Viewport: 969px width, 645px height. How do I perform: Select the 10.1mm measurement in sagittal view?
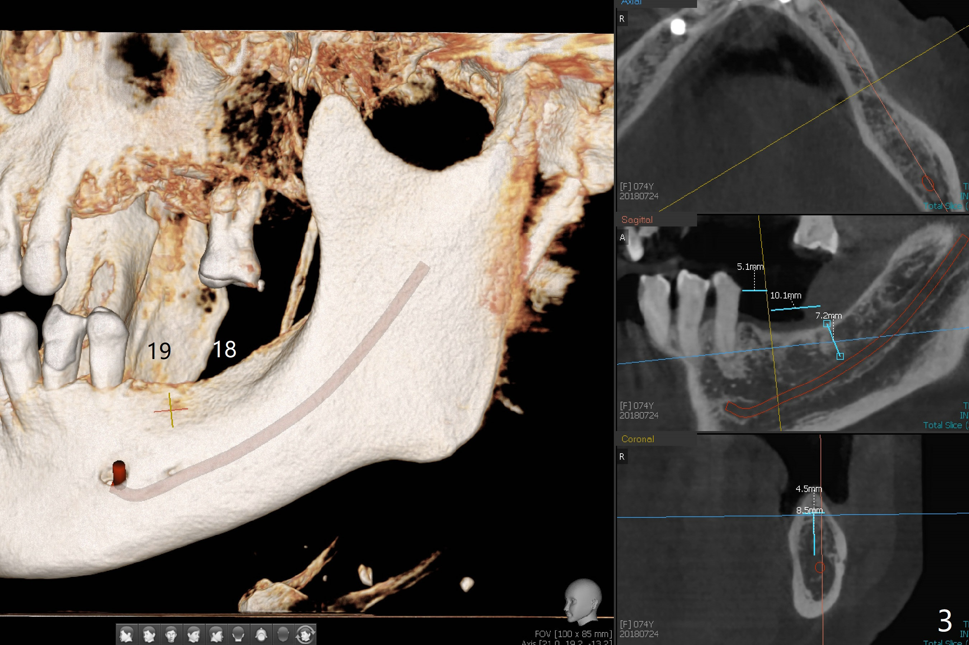785,295
